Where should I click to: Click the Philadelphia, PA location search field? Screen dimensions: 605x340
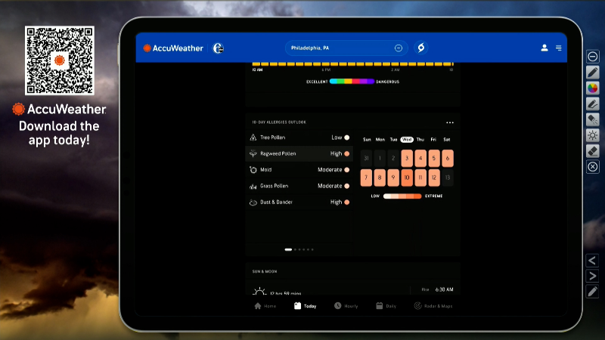pos(346,48)
